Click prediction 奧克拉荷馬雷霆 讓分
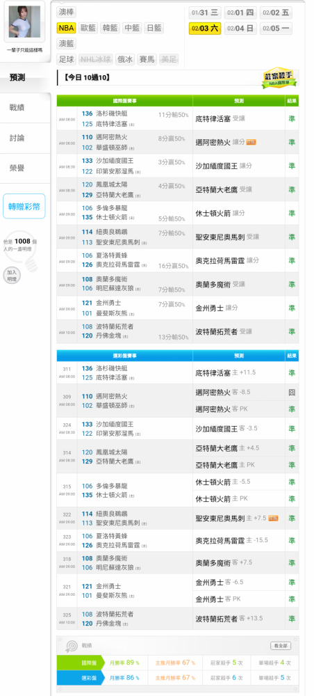314x696 pixels. click(226, 260)
